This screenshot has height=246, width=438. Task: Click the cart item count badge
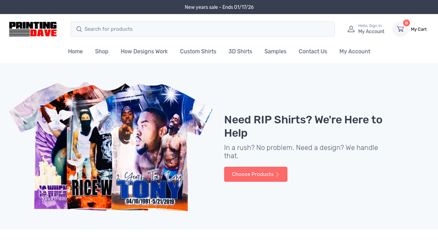click(406, 23)
